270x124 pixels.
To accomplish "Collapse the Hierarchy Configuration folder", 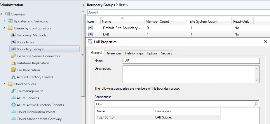I will 4,28.
